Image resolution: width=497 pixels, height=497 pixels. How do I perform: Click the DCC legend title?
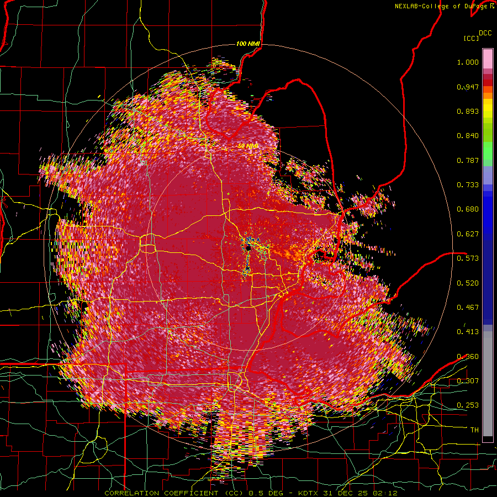(485, 33)
